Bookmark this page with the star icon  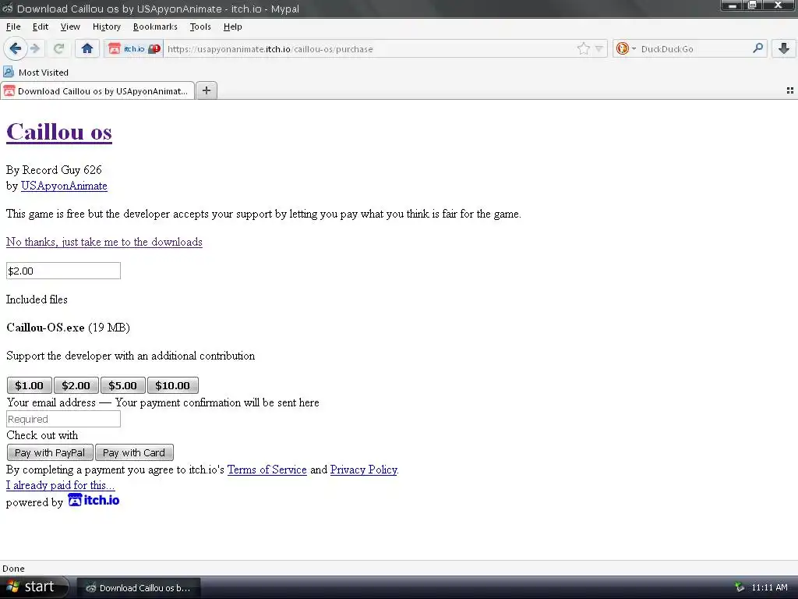583,49
